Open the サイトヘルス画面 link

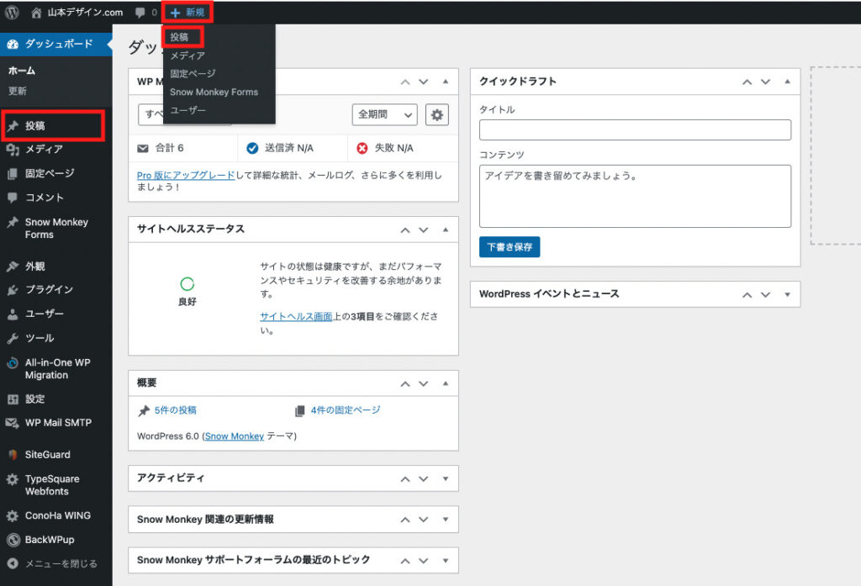(296, 316)
